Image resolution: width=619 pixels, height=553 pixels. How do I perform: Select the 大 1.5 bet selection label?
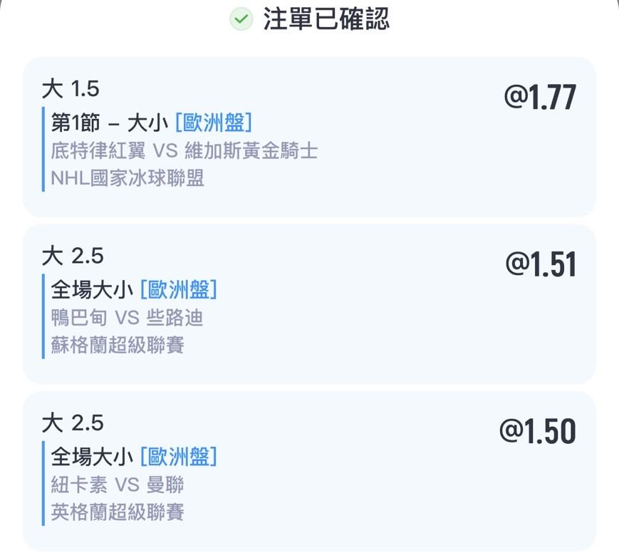tap(71, 89)
